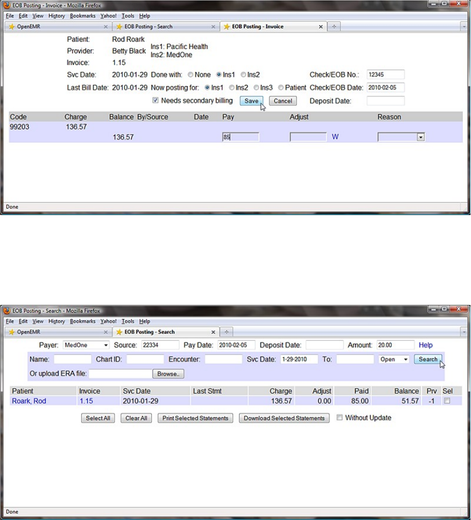Open Tools menu in Search window
This screenshot has width=471, height=520.
[x=128, y=321]
